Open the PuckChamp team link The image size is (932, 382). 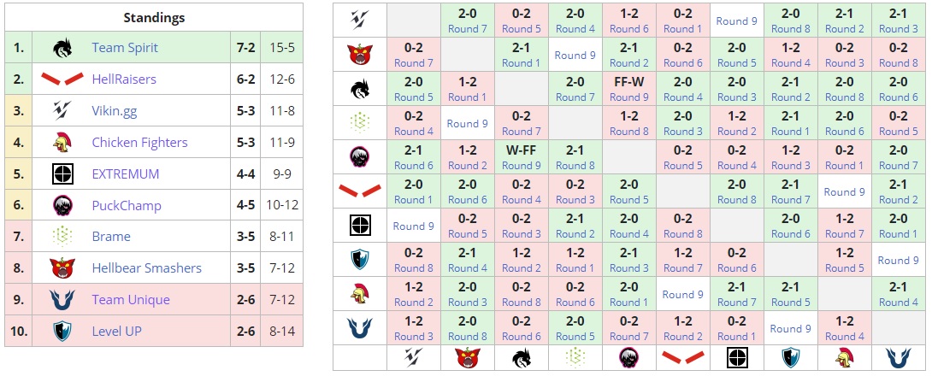tap(127, 206)
